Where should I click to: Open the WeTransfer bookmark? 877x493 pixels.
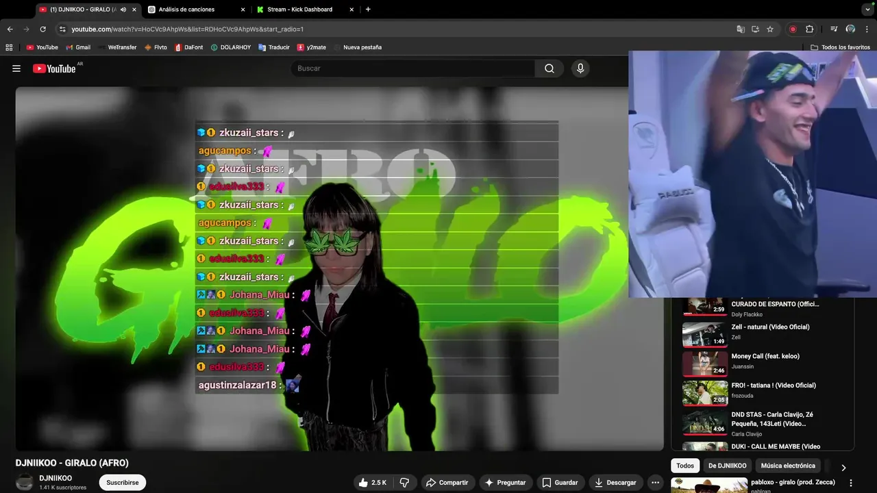(x=117, y=47)
